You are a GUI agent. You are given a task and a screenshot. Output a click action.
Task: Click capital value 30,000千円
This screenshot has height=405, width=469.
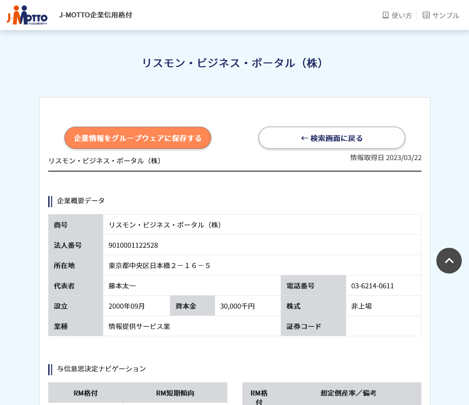point(238,306)
